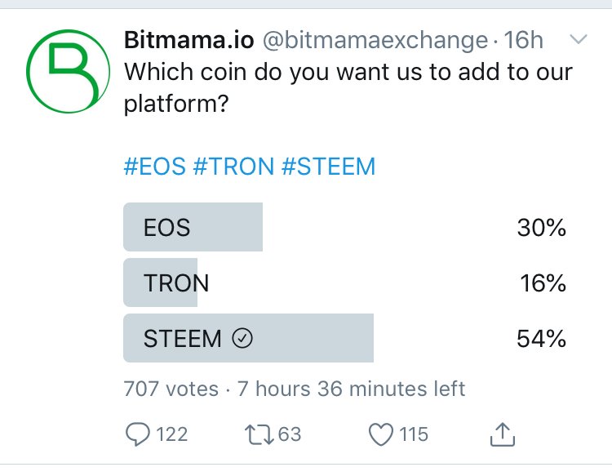Click the 16h timestamp
The height and width of the screenshot is (476, 612).
(523, 40)
